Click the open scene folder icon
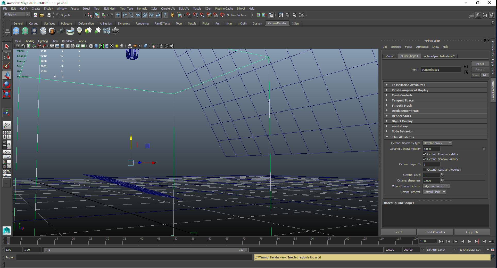 pyautogui.click(x=42, y=15)
